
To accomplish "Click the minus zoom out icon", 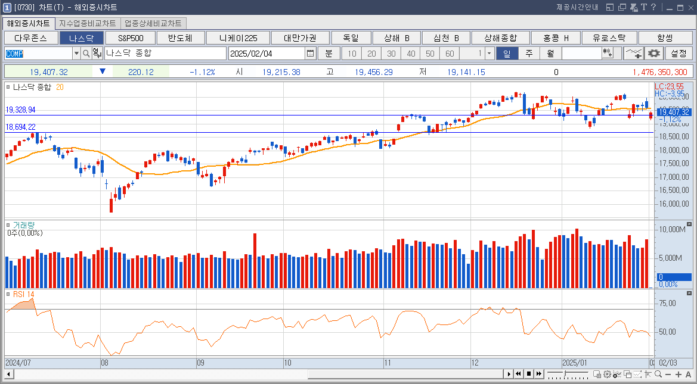I will [668, 374].
